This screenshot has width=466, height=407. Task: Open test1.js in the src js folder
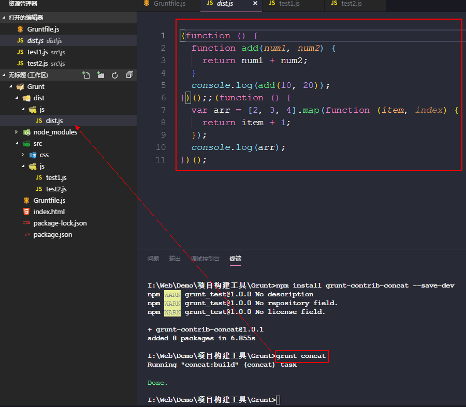pos(56,177)
